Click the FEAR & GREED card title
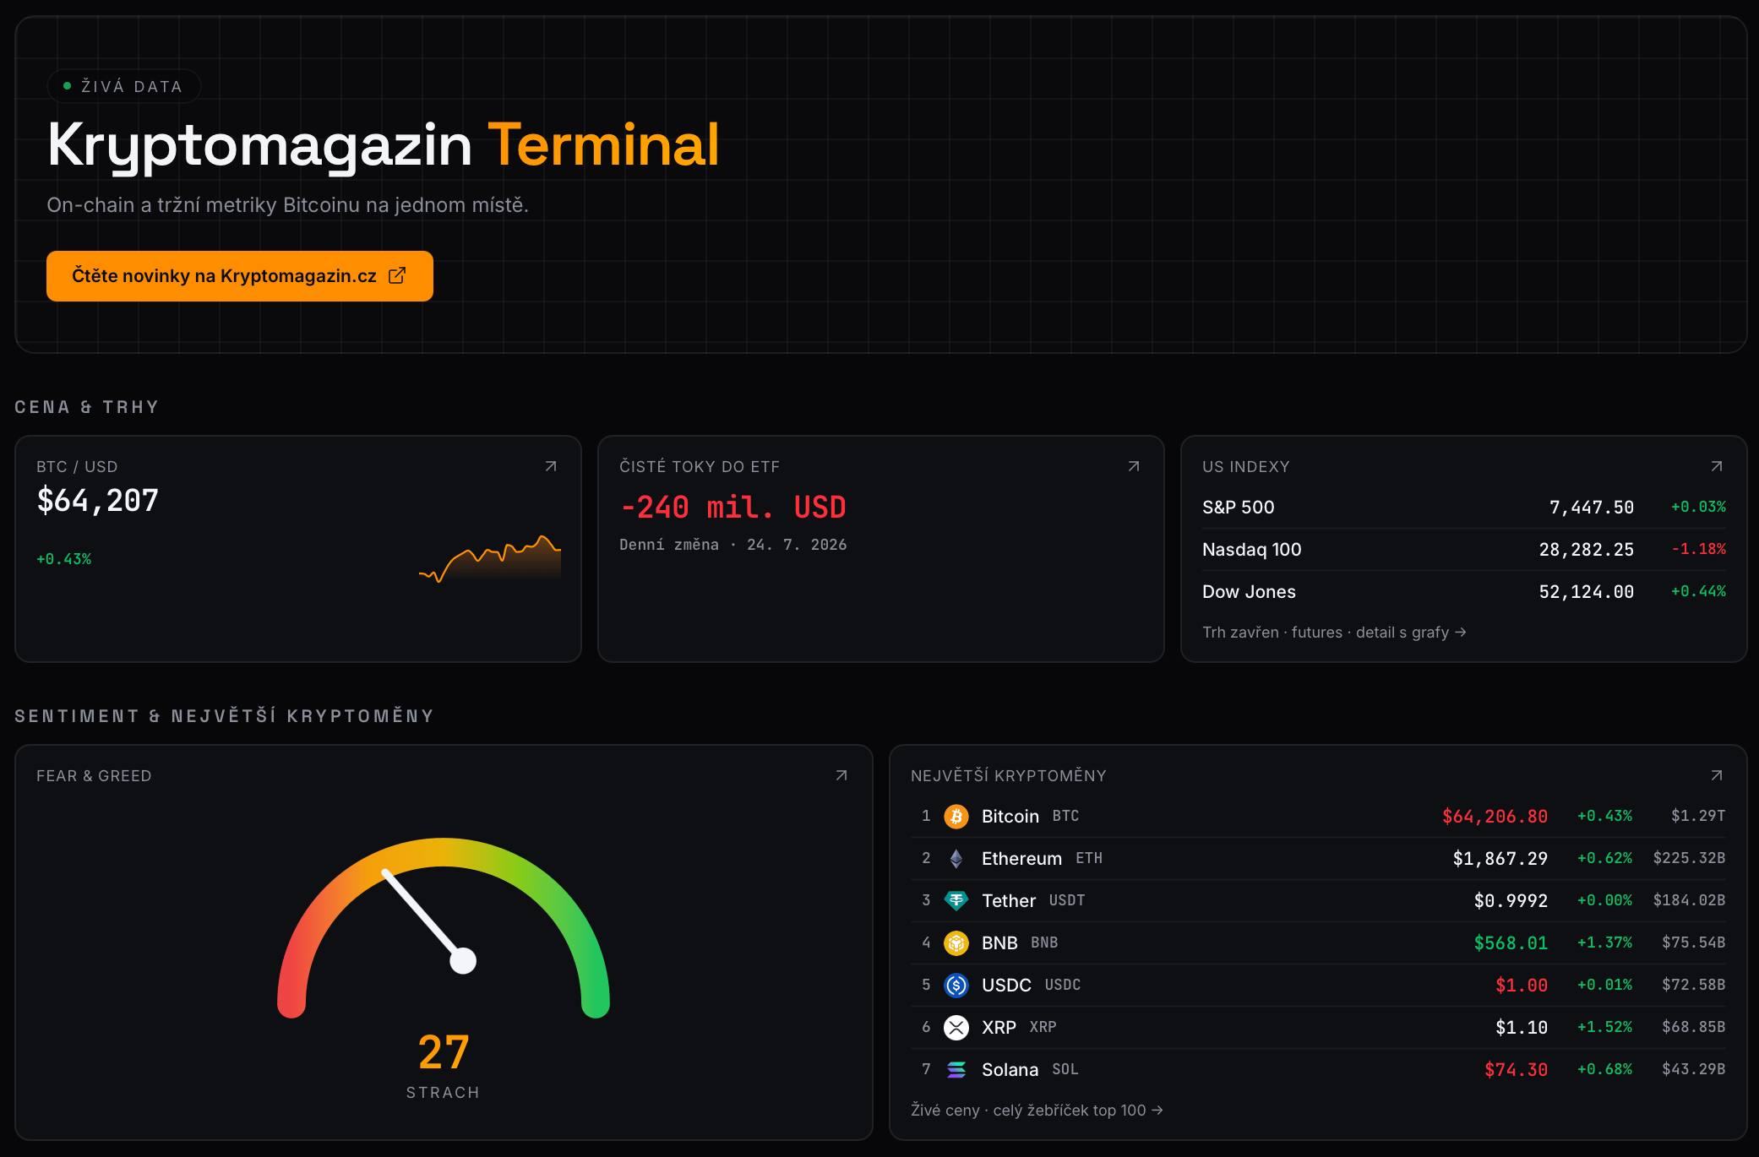Image resolution: width=1759 pixels, height=1157 pixels. point(94,776)
